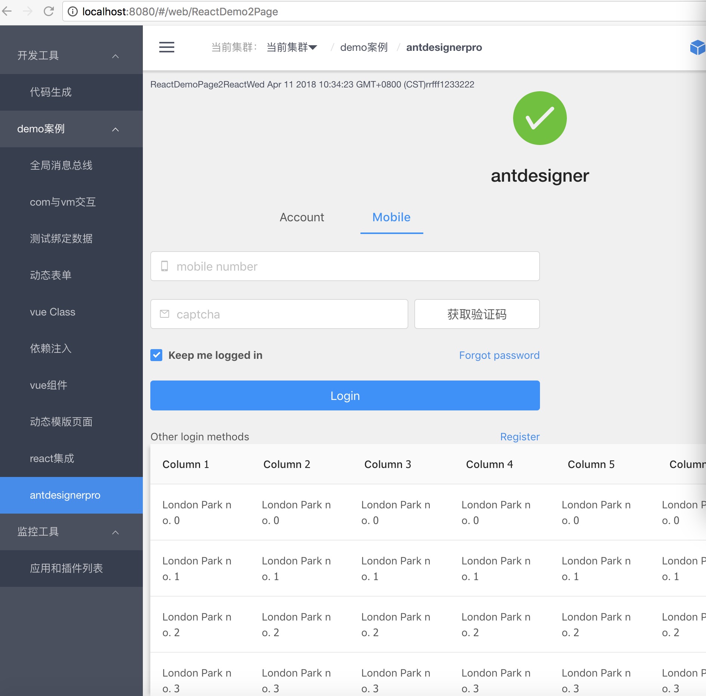
Task: Click the antdesigner title text
Action: pyautogui.click(x=540, y=176)
